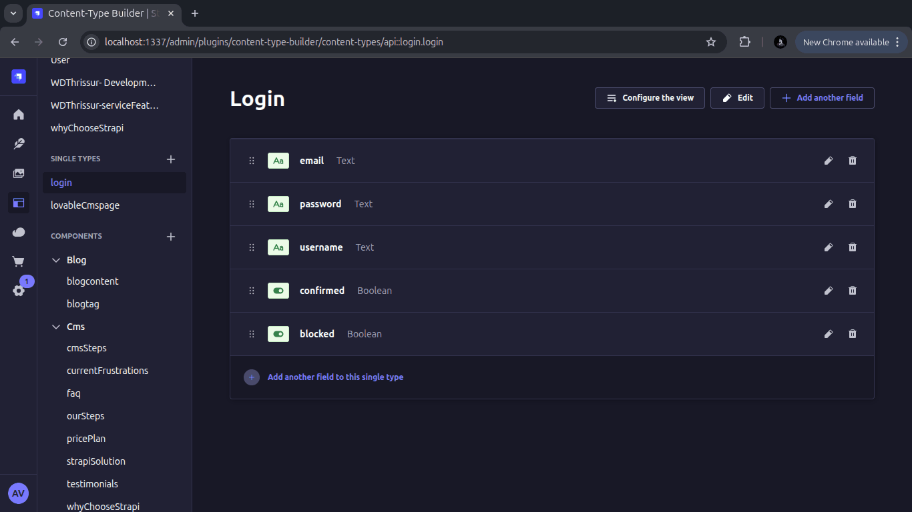Collapse the Blog components group
Image resolution: width=912 pixels, height=512 pixels.
point(56,260)
